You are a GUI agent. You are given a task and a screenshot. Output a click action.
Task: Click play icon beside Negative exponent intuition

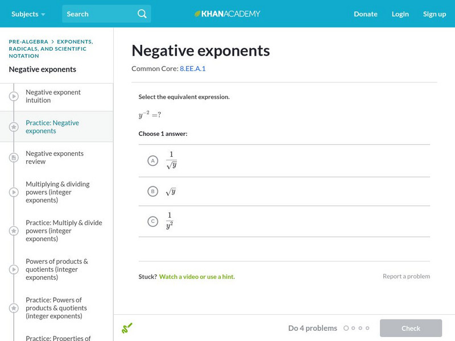click(14, 97)
